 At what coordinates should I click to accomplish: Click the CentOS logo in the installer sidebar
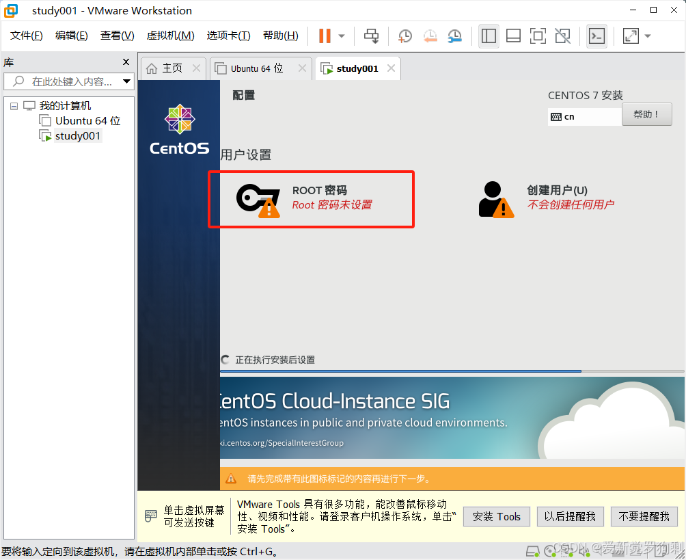[x=180, y=130]
